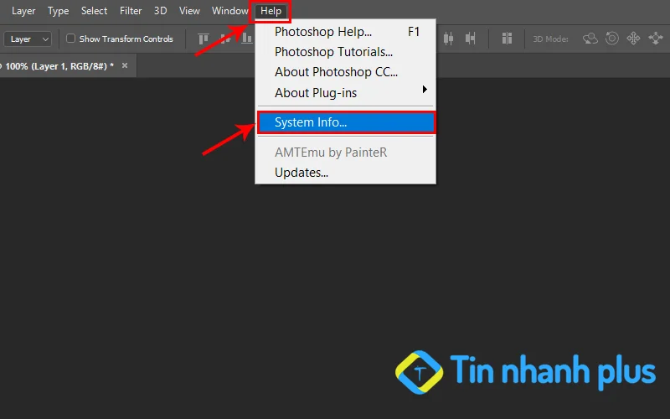The height and width of the screenshot is (419, 670).
Task: Open the Layer auto-select dropdown
Action: coord(28,39)
